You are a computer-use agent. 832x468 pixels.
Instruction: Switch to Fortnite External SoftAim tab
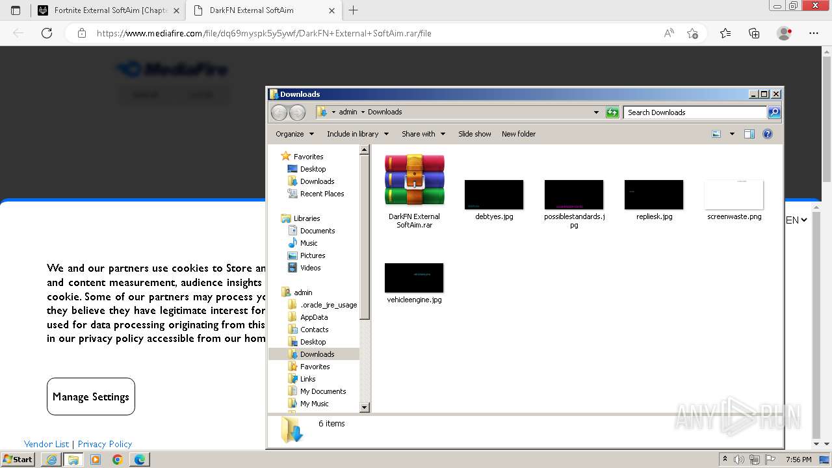[109, 10]
